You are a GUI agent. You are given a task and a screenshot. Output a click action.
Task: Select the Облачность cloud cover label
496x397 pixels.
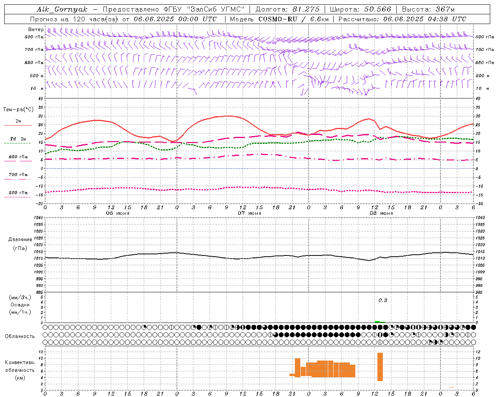point(20,337)
